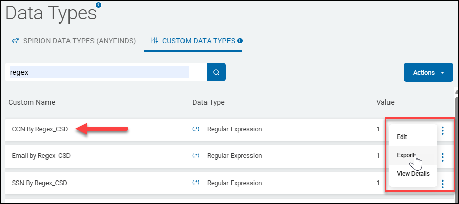Click the regex icon in Email by Regex_CSD row
The width and height of the screenshot is (459, 204).
(196, 156)
